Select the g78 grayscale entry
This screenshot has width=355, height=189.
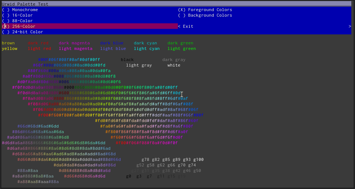pos(145,159)
